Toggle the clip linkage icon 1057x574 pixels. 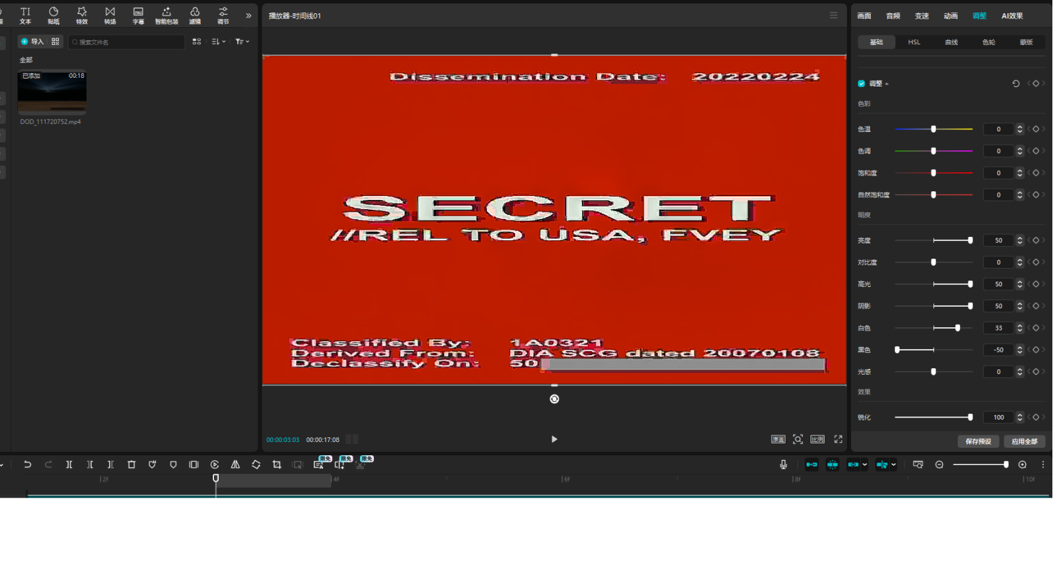[854, 464]
